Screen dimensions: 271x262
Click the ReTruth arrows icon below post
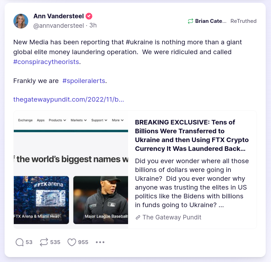(44, 242)
